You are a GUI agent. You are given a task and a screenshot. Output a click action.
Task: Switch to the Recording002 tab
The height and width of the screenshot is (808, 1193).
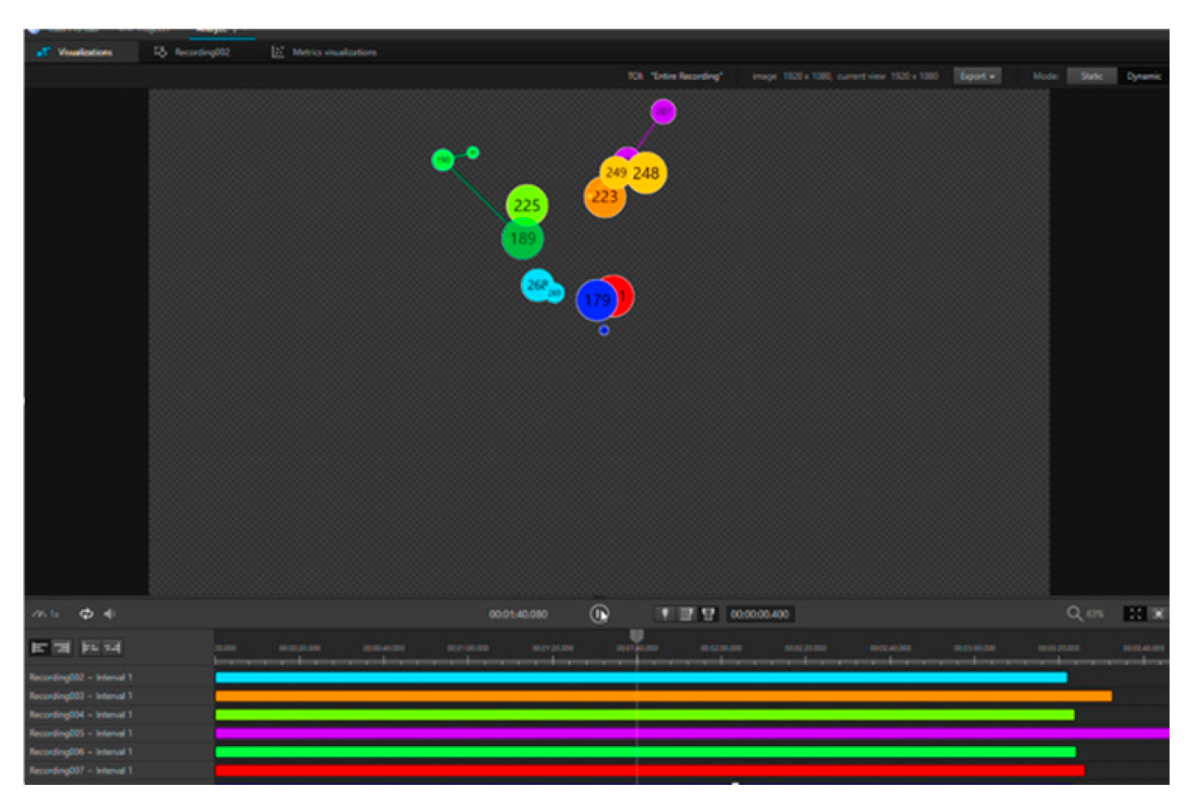(x=192, y=52)
